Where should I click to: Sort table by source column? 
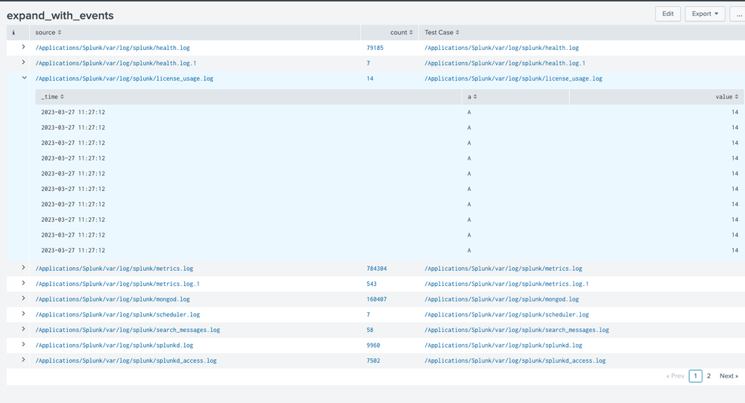(49, 32)
